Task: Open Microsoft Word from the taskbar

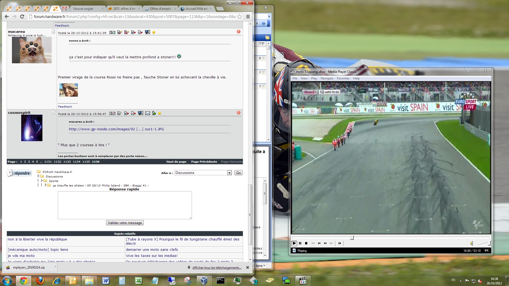Action: (x=106, y=280)
